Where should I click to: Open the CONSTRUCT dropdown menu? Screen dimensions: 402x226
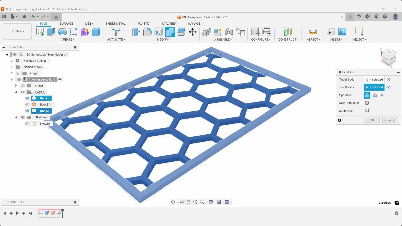(x=288, y=39)
